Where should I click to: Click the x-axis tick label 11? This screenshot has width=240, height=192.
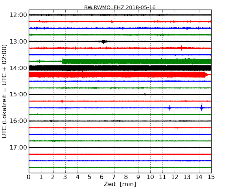[x=162, y=177]
